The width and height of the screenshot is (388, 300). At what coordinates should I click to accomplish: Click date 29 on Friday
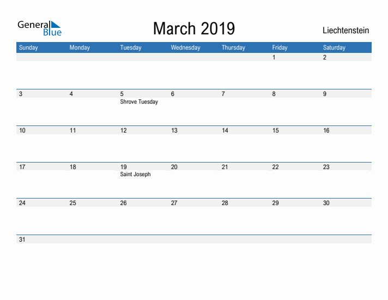pyautogui.click(x=275, y=203)
